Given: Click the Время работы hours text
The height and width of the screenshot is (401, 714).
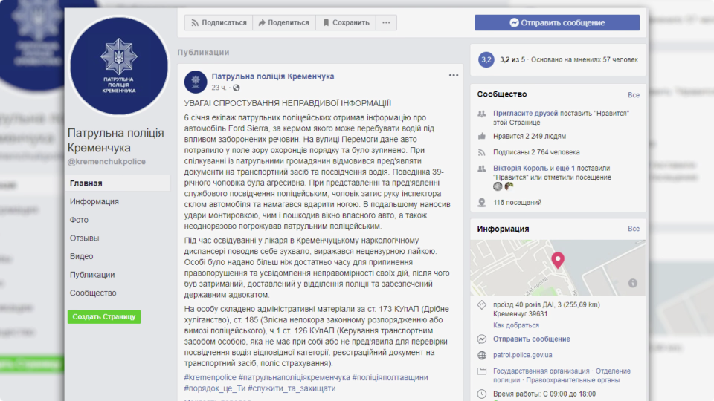Looking at the screenshot, I should (x=544, y=394).
